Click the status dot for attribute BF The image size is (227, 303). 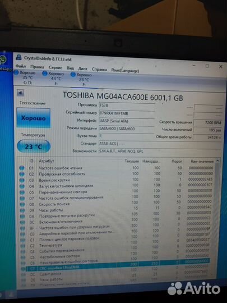coord(23,228)
